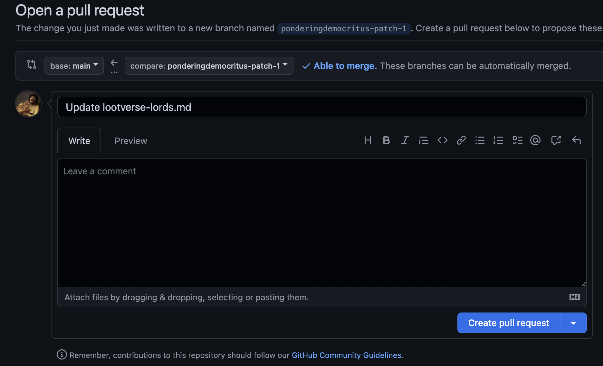Image resolution: width=603 pixels, height=366 pixels.
Task: Click the pull request title field
Action: (x=322, y=107)
